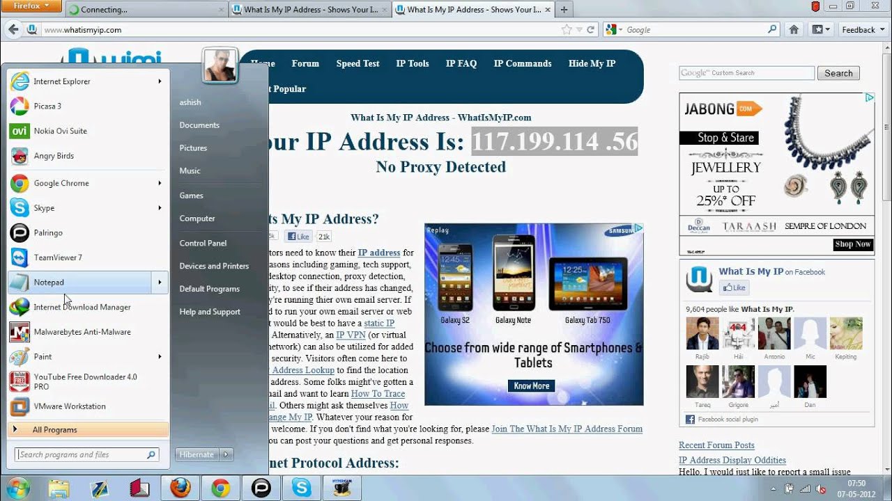Expand Paint jump list arrow
The image size is (892, 501).
tap(160, 356)
